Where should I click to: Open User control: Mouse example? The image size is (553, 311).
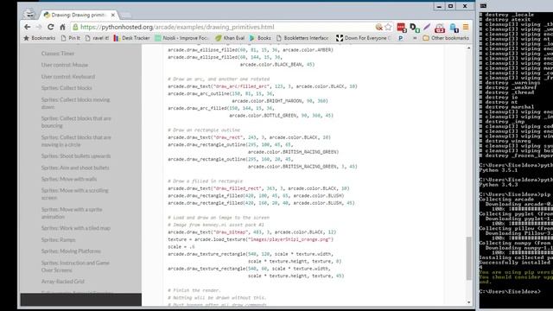pyautogui.click(x=65, y=65)
